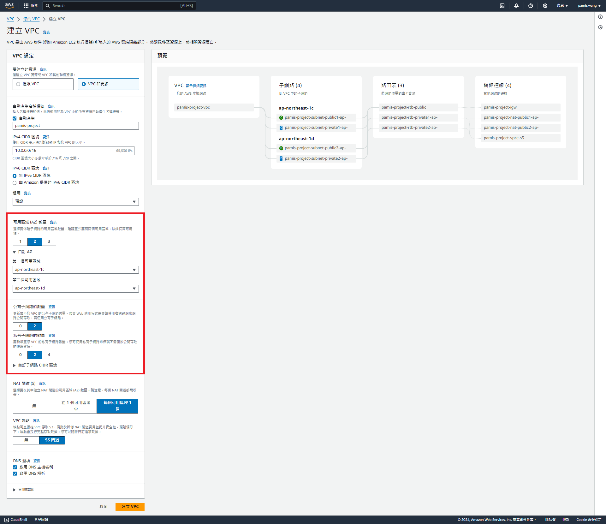The image size is (606, 524).
Task: Click the IPv4 CIDR input field
Action: click(x=74, y=151)
